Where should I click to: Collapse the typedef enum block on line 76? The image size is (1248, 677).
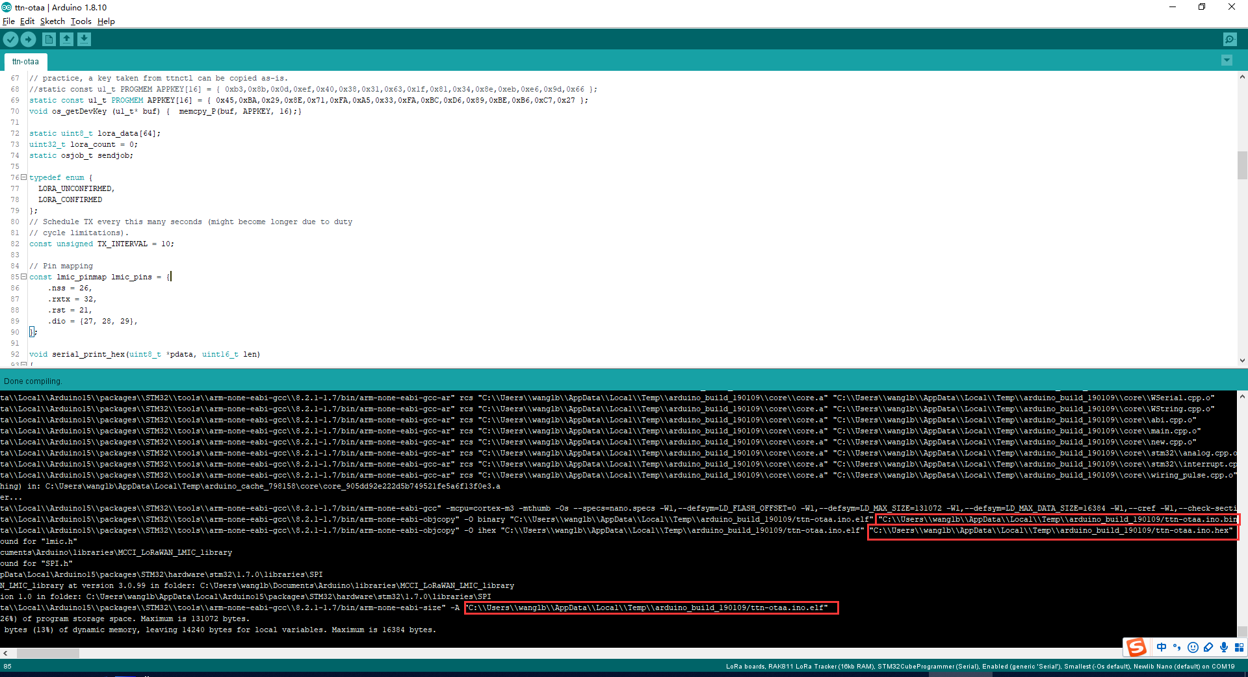pyautogui.click(x=24, y=177)
